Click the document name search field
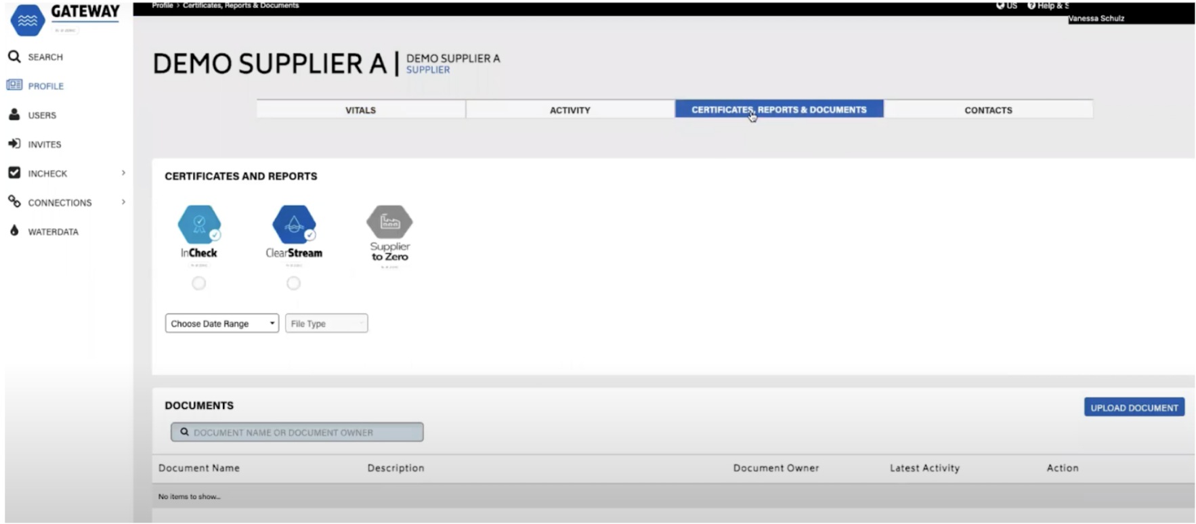The image size is (1196, 524). (x=298, y=432)
